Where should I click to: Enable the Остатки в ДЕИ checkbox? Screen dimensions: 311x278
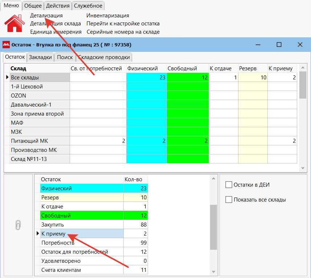(229, 185)
